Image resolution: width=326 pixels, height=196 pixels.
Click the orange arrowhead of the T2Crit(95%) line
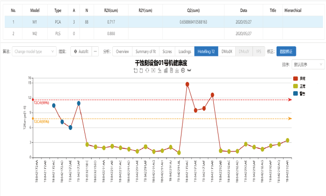290,119
